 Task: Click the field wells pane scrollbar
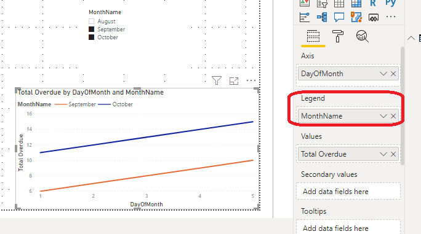pyautogui.click(x=402, y=106)
